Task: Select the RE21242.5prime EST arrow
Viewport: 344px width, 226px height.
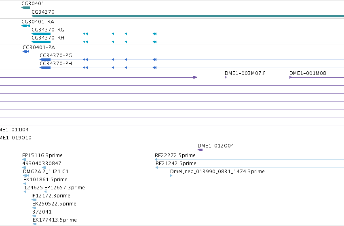Action: click(x=157, y=168)
